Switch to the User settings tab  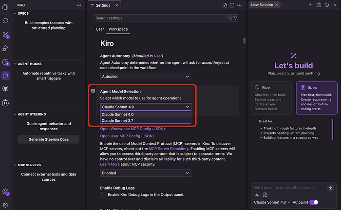click(100, 29)
